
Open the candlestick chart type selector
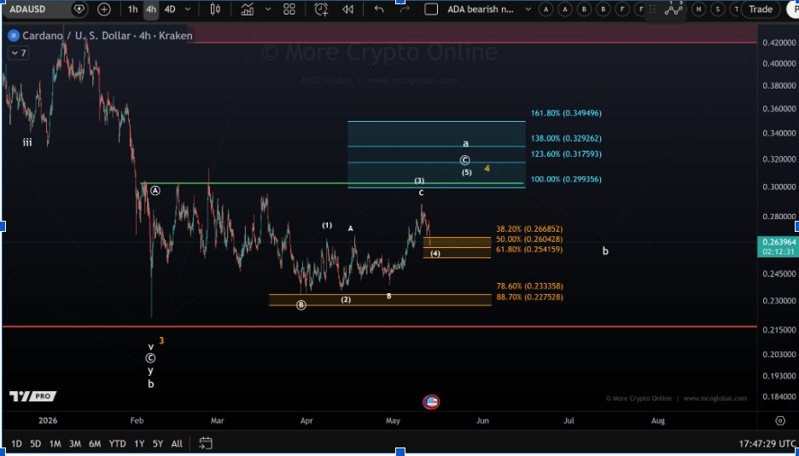pyautogui.click(x=215, y=9)
